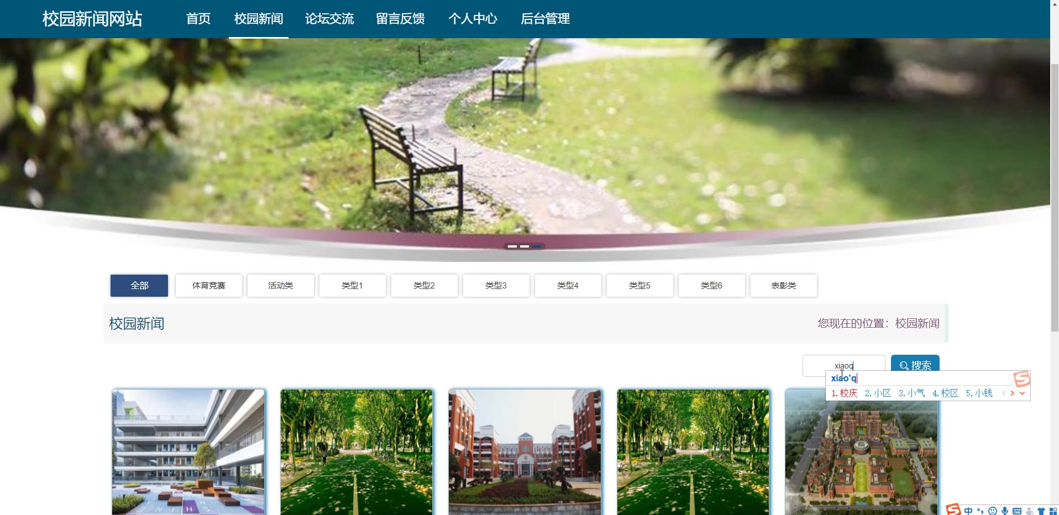Select the 表彰类 category filter
Screen dimensions: 1059x515
(784, 286)
